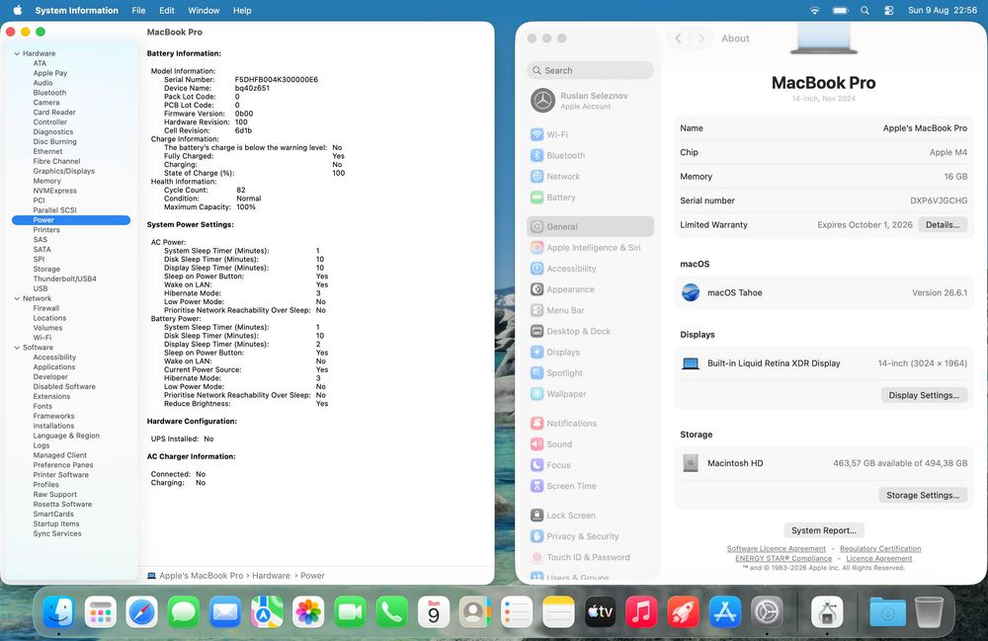Open Photos app in the Dock
Image resolution: width=988 pixels, height=641 pixels.
point(308,612)
